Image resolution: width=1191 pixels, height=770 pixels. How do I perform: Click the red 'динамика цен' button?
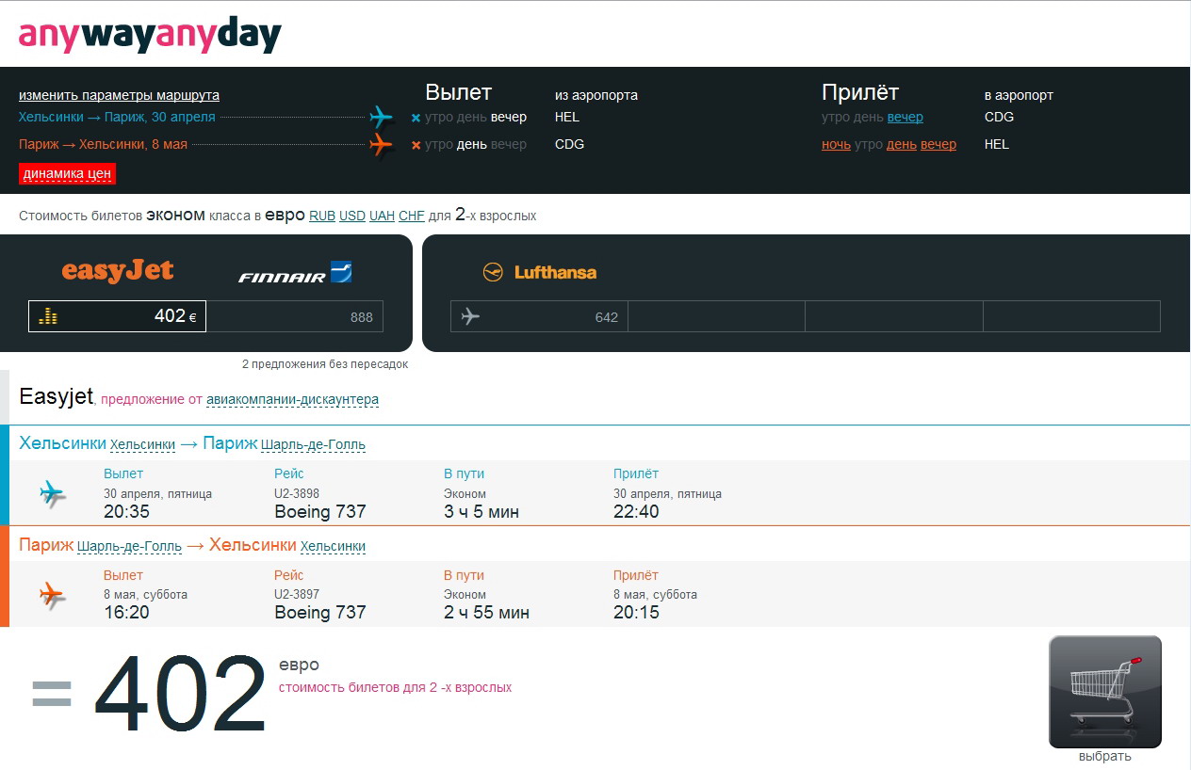[x=67, y=173]
